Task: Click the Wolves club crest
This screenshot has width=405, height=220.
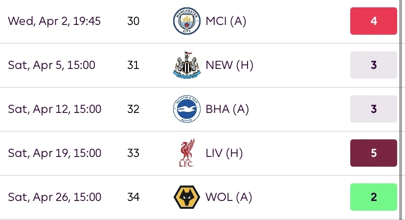Action: (187, 197)
